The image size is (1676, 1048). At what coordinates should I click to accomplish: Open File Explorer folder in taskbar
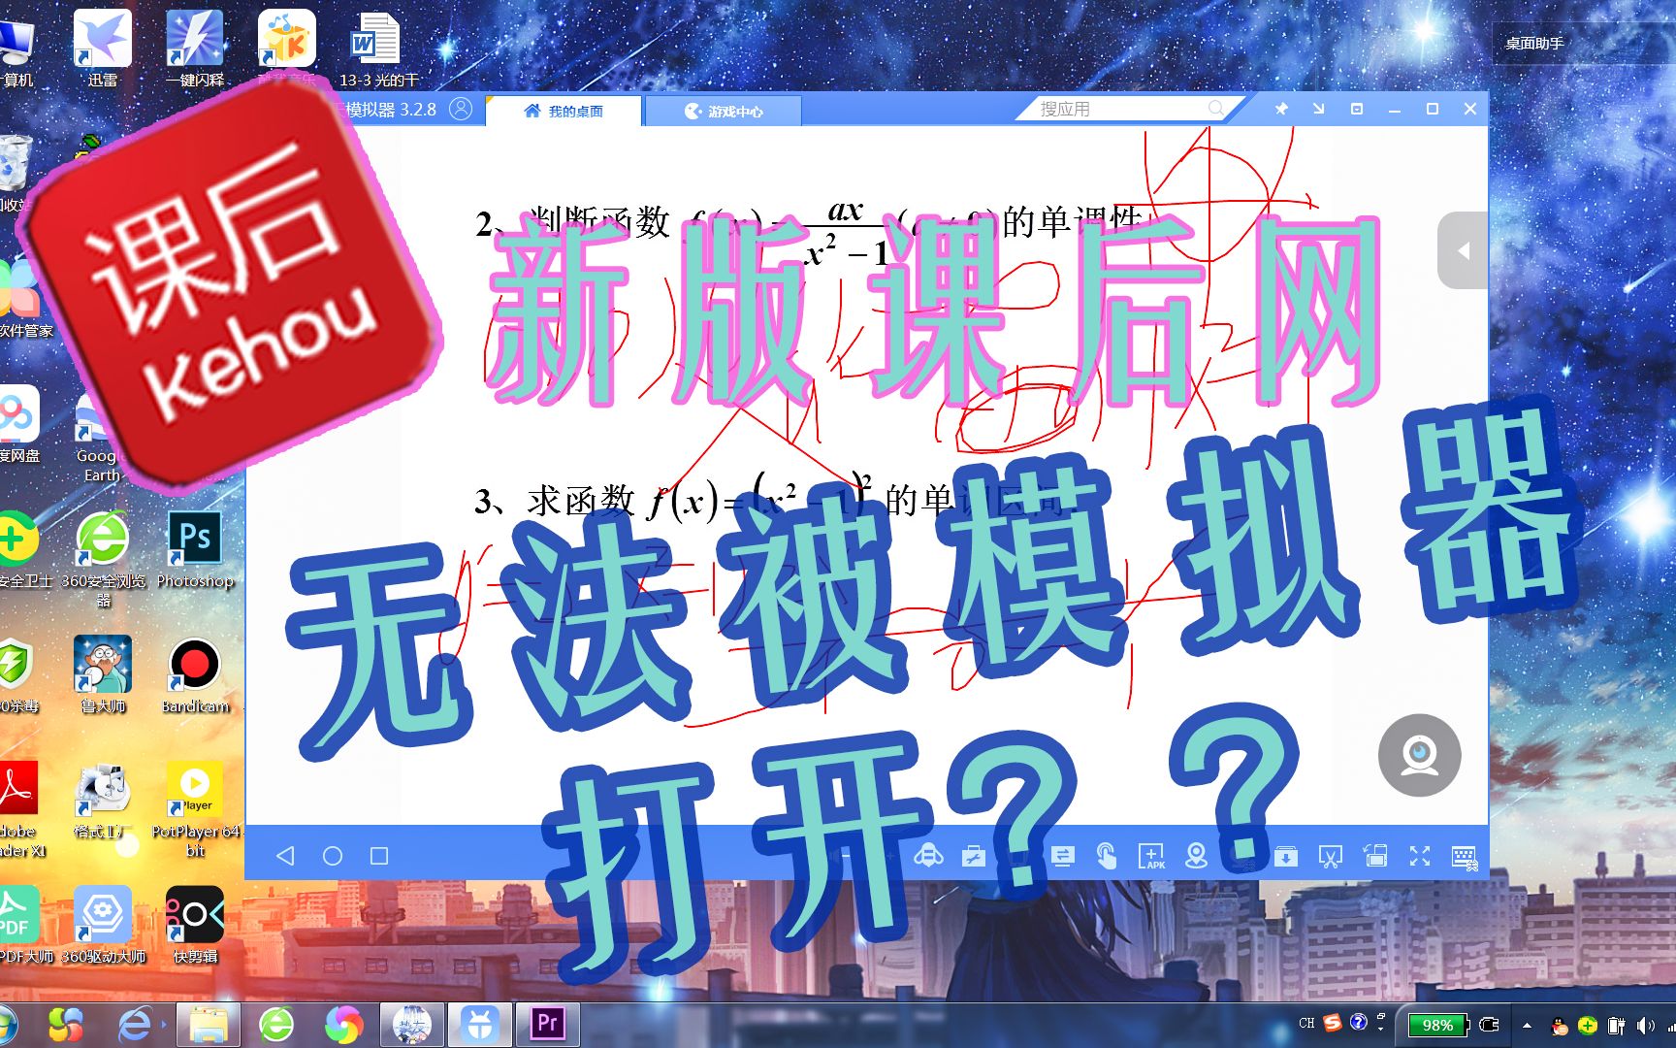pyautogui.click(x=208, y=1025)
